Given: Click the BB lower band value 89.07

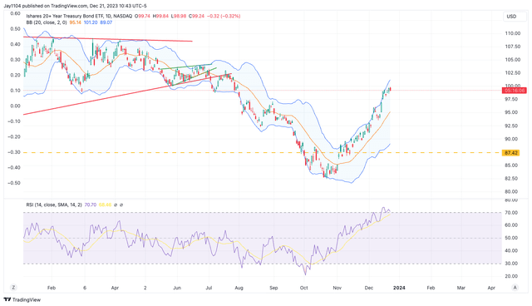Looking at the screenshot, I should (x=106, y=22).
